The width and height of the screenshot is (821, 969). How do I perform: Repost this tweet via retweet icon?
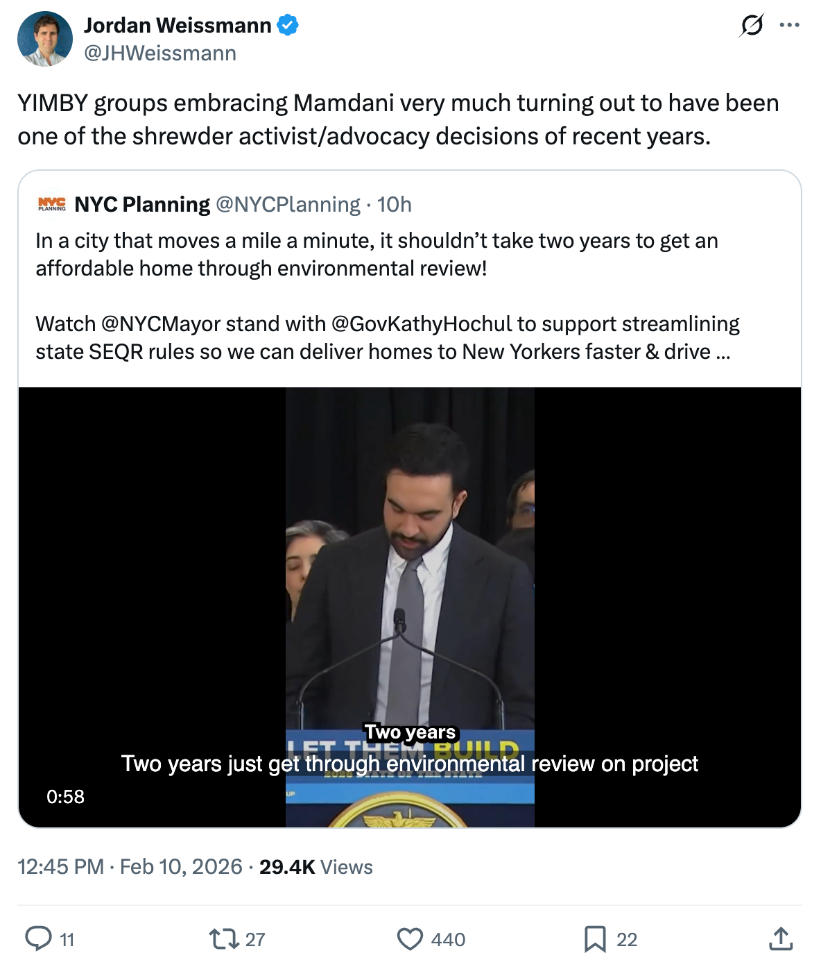coord(224,938)
